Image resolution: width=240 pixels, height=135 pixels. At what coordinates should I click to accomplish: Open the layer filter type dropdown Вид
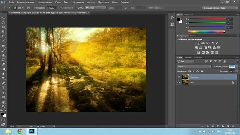(x=186, y=61)
